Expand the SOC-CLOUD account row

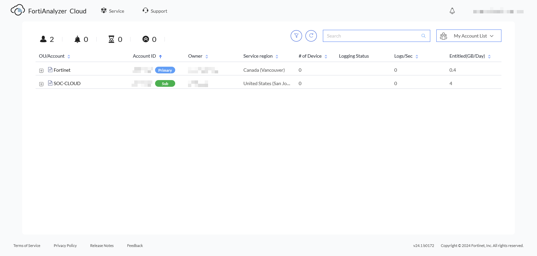click(41, 84)
